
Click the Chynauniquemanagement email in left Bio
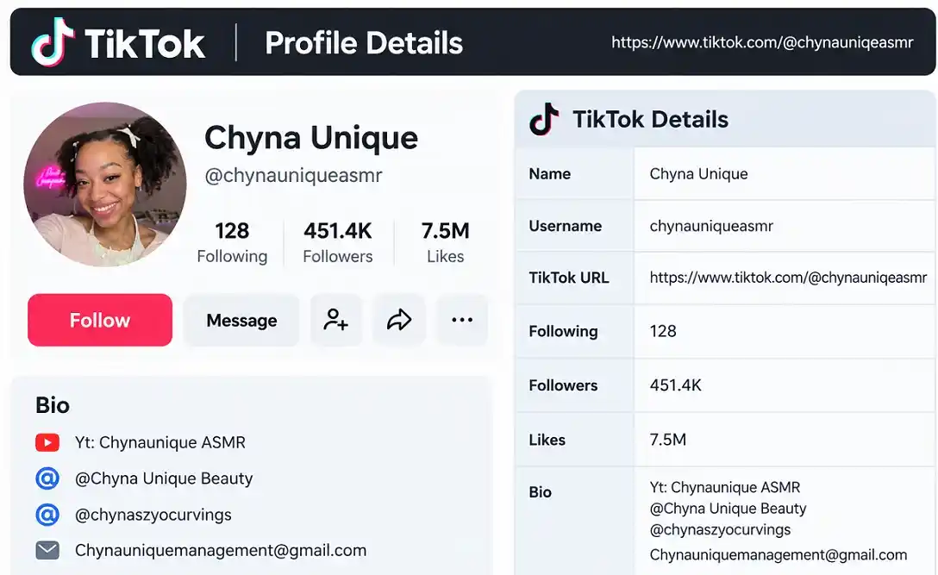[x=221, y=551]
